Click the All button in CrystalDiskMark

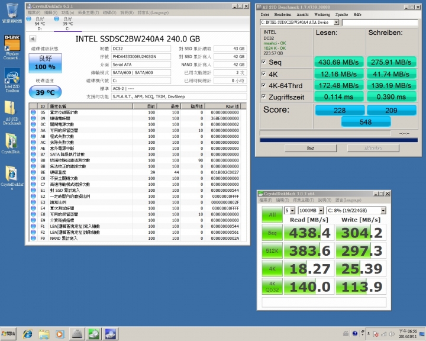click(272, 214)
